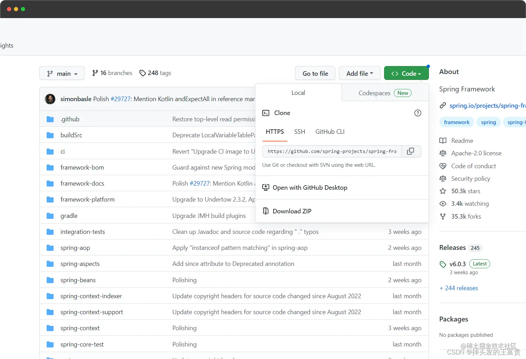Click the tag icon beside v6.0.3 release
Viewport: 526px width, 359px height.
443,264
